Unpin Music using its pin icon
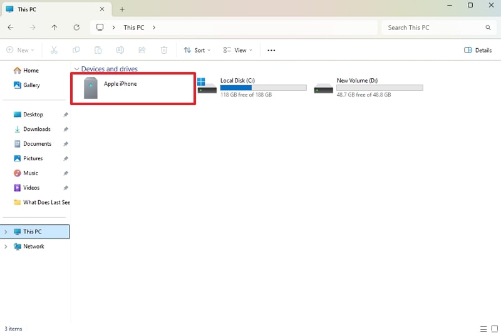The image size is (501, 333). (x=66, y=173)
